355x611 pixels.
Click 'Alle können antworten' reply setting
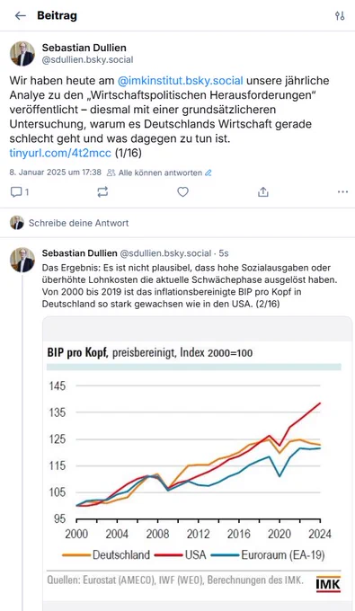click(x=160, y=173)
